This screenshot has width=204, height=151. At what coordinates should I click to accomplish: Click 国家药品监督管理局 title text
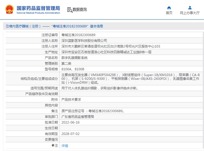click(x=38, y=8)
